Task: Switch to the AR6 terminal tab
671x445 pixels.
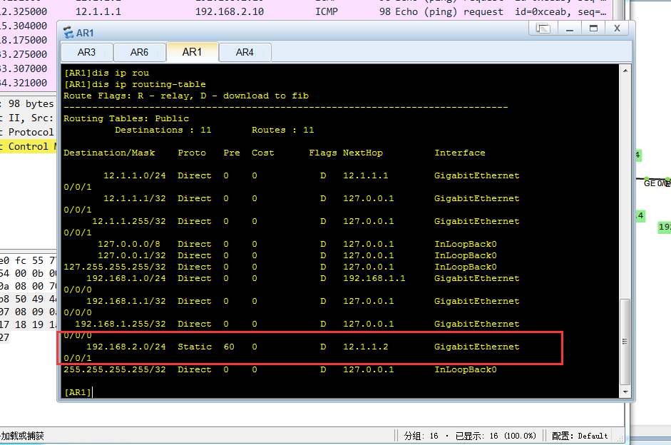Action: click(x=140, y=52)
